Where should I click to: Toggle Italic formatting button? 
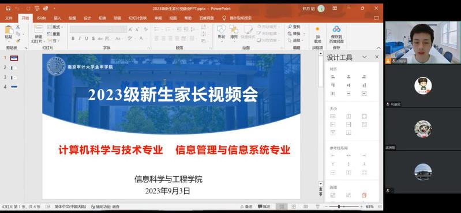click(x=80, y=39)
